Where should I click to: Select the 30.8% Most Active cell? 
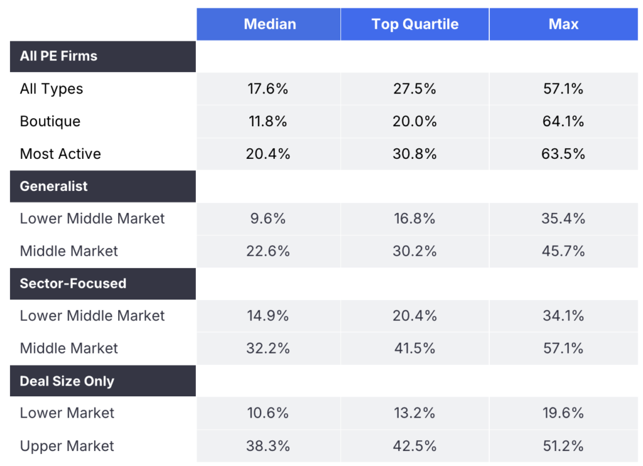click(415, 154)
